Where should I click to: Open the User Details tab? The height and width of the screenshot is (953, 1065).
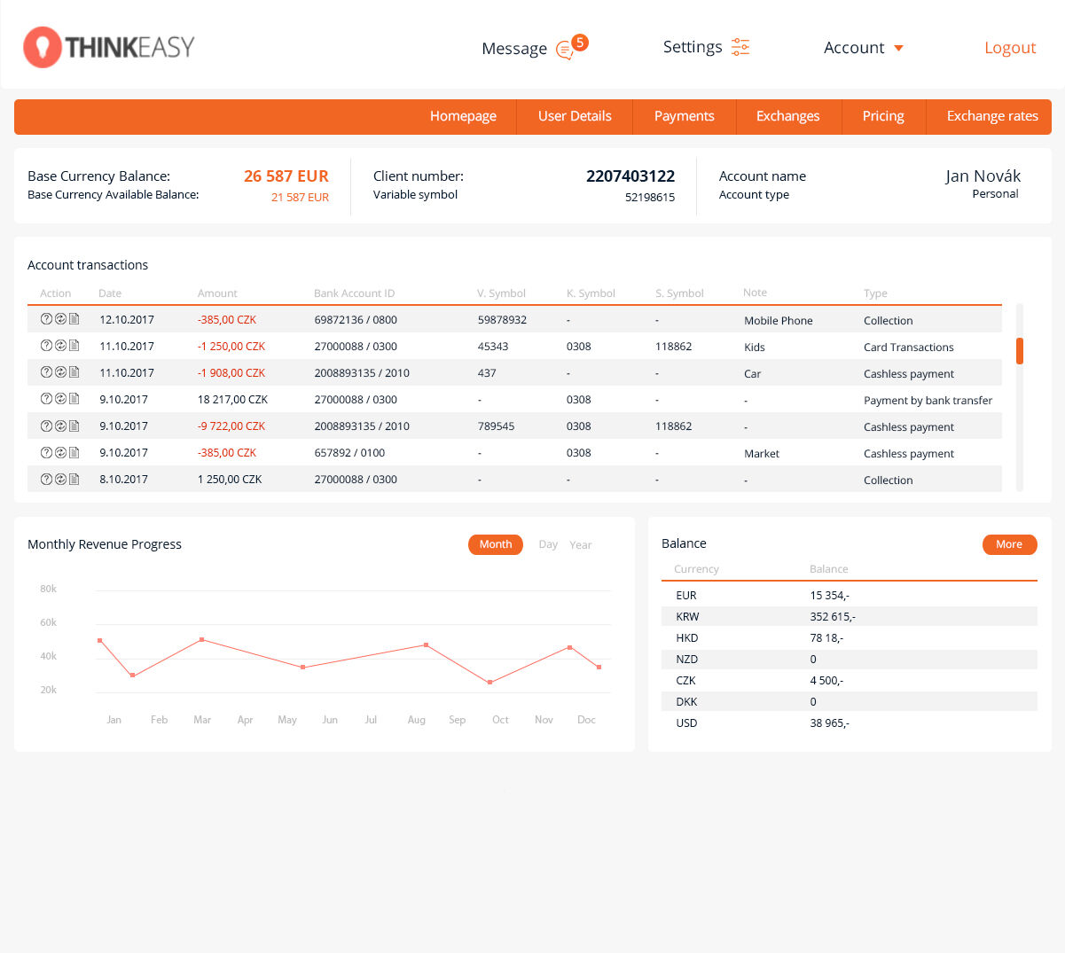(575, 116)
